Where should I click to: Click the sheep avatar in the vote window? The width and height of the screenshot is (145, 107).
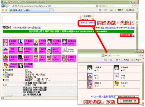(x=116, y=76)
